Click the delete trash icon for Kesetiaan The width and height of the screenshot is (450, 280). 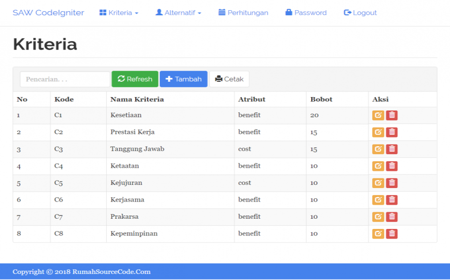392,116
